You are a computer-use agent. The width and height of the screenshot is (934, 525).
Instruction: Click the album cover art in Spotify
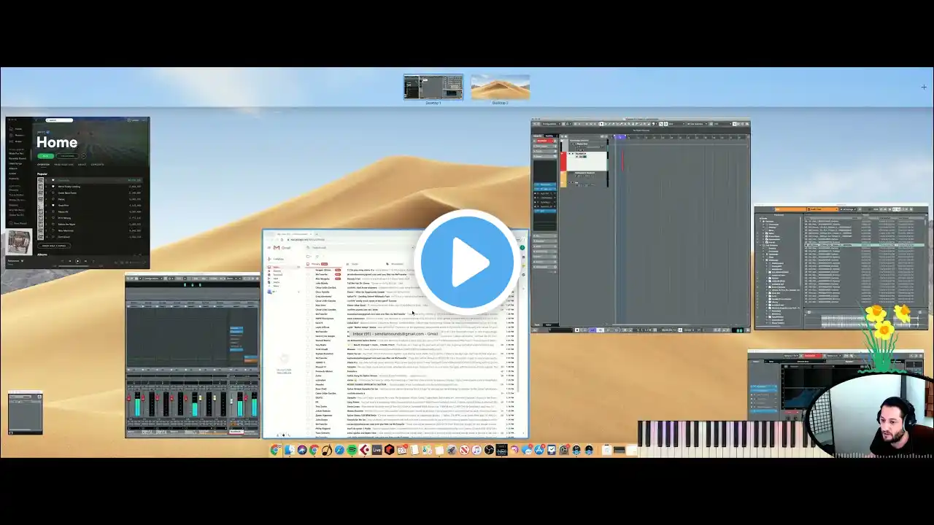19,242
